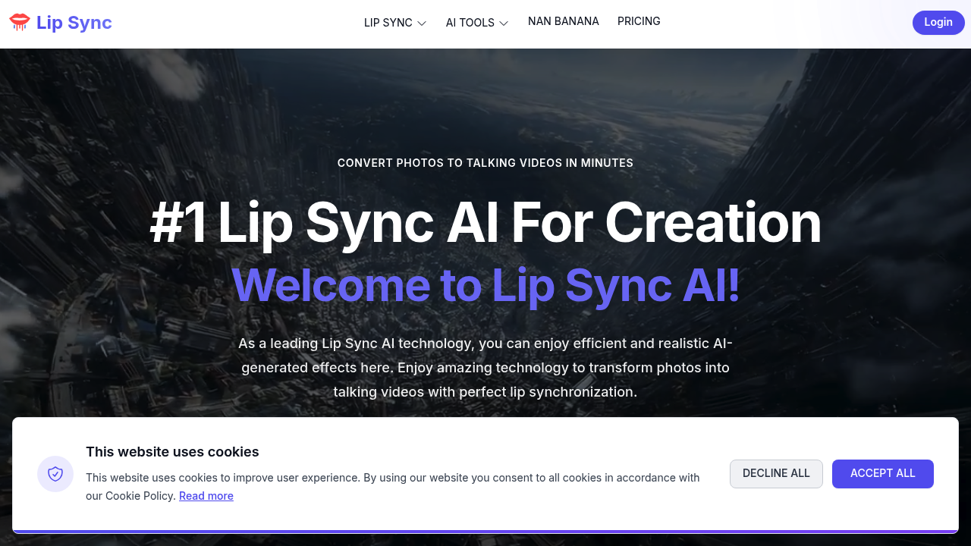Select PRICING from the navigation bar
The image size is (971, 546).
coord(639,21)
